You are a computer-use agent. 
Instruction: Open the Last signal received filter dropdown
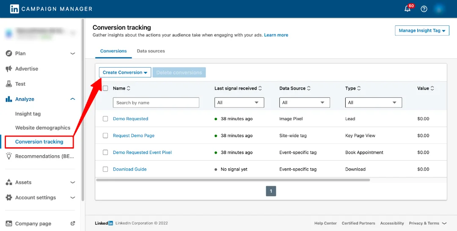point(239,102)
